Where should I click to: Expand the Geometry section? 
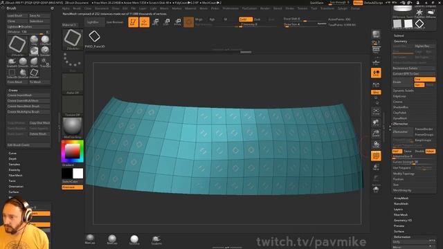click(x=400, y=41)
